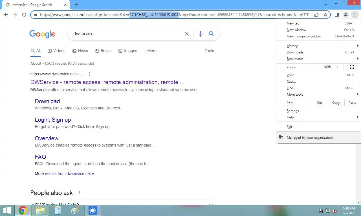The width and height of the screenshot is (361, 216).
Task: Open the Download sitelink
Action: click(47, 101)
